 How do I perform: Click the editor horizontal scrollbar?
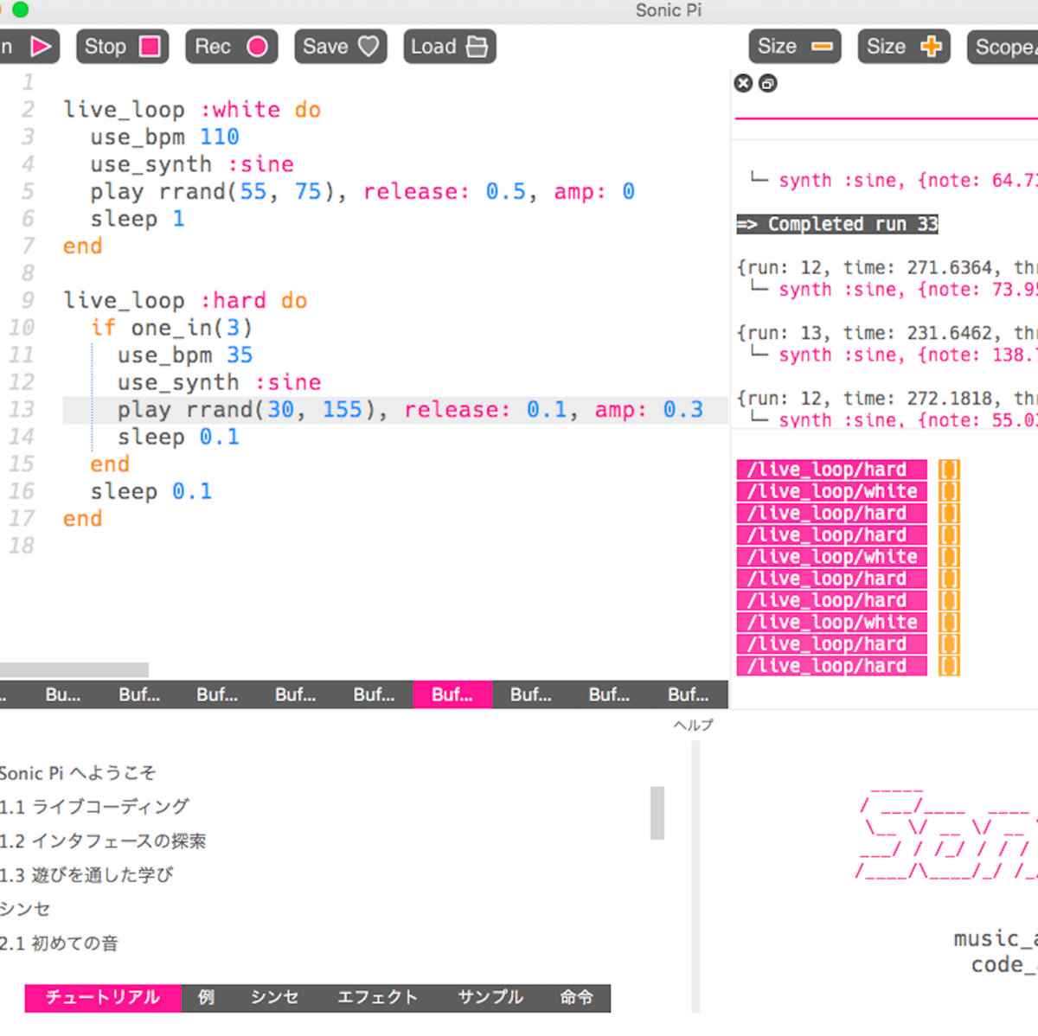click(74, 669)
